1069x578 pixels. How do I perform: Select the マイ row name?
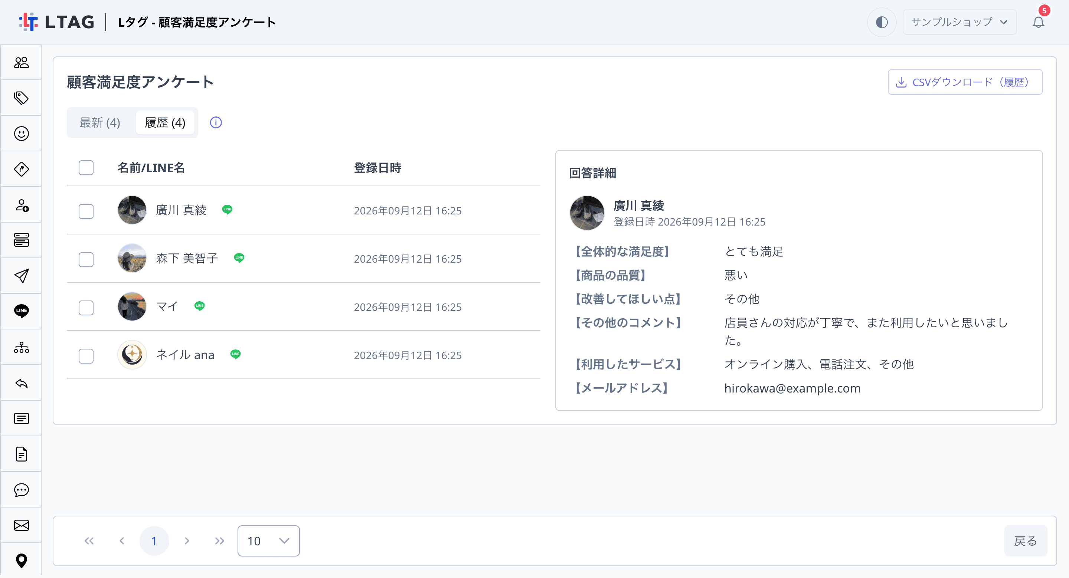coord(167,307)
